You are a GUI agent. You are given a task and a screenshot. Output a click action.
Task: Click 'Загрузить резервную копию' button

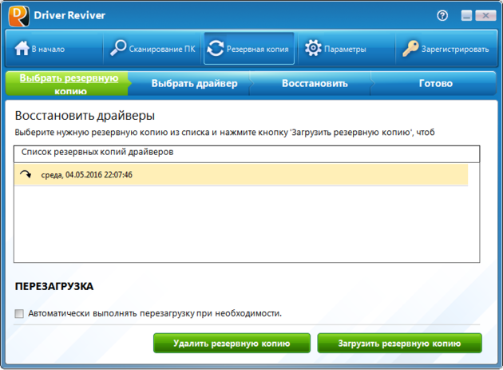[x=399, y=344]
